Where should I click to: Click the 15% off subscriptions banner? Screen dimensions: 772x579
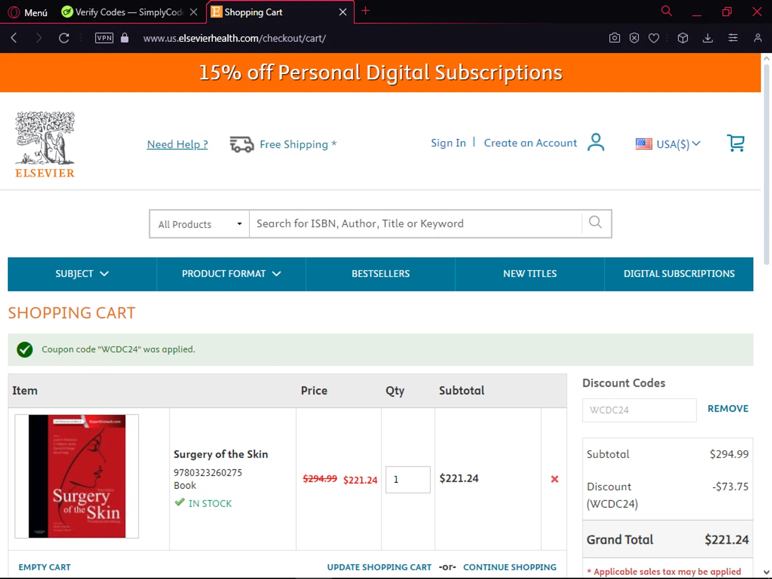[380, 73]
